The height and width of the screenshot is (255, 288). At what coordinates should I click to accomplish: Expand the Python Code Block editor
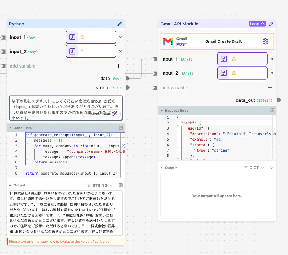tap(121, 128)
